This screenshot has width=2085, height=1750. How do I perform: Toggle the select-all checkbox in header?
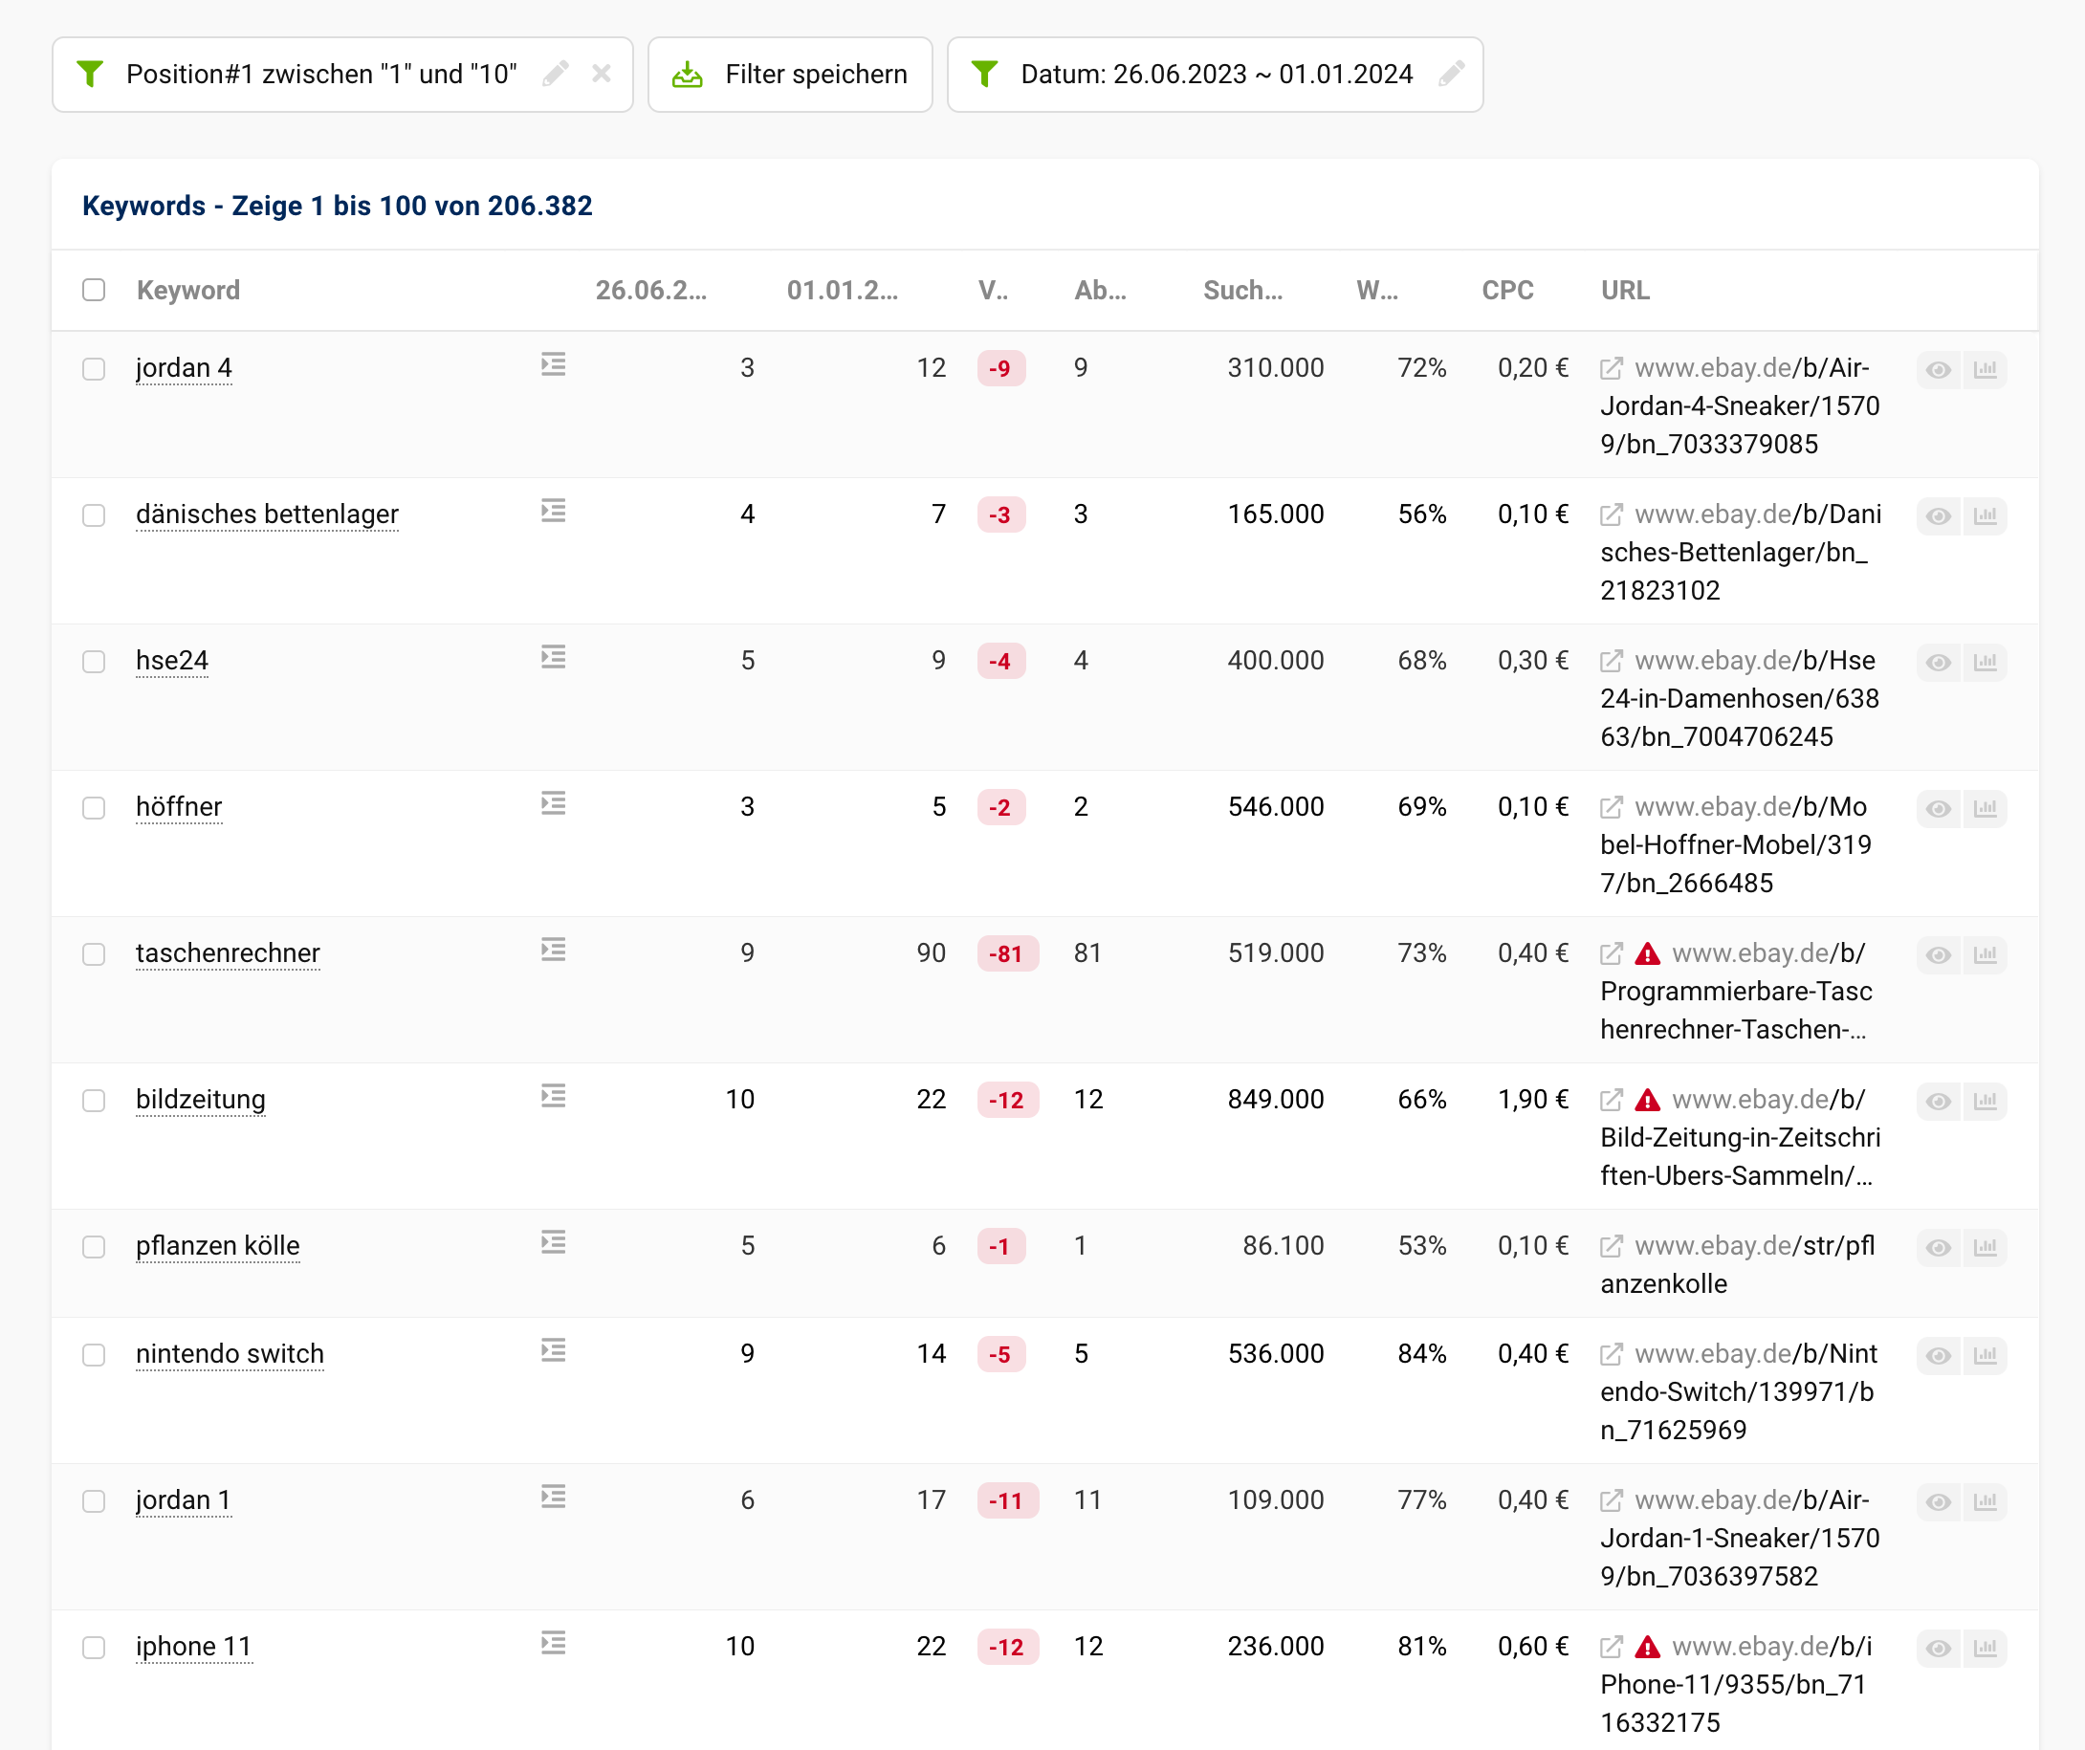tap(94, 290)
